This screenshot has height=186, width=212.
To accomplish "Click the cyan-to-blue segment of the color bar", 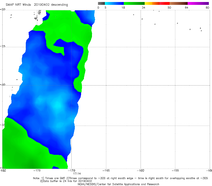I will coord(114,3).
